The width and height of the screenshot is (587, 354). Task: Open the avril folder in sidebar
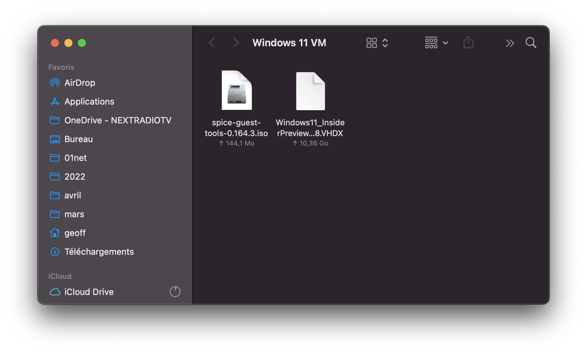pyautogui.click(x=115, y=195)
